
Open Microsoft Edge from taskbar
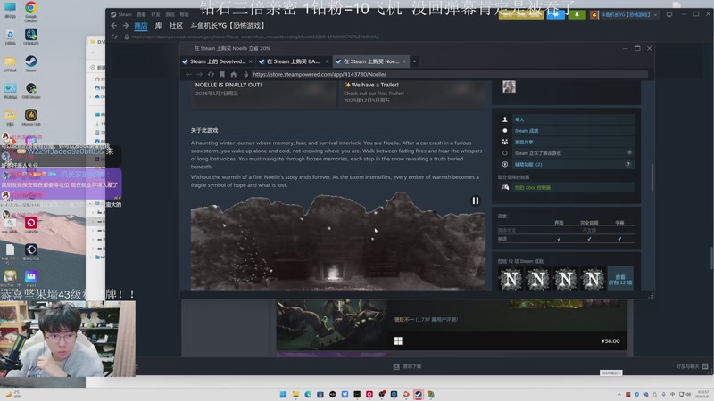(308, 394)
